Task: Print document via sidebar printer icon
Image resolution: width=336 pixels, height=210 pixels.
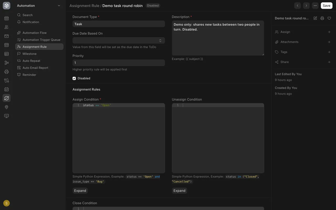Action: 322,18
